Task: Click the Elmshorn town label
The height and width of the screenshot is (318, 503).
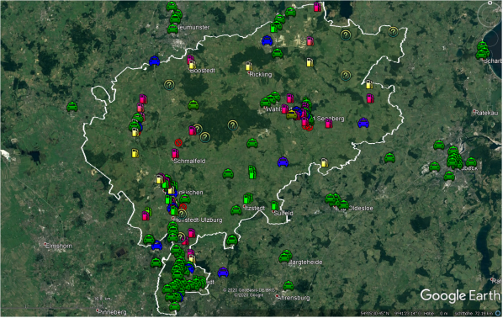Action: point(59,246)
